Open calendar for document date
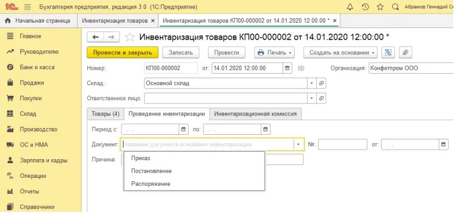 pyautogui.click(x=287, y=68)
